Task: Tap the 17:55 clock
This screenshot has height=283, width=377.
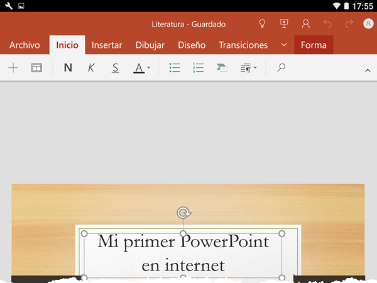Action: 363,6
